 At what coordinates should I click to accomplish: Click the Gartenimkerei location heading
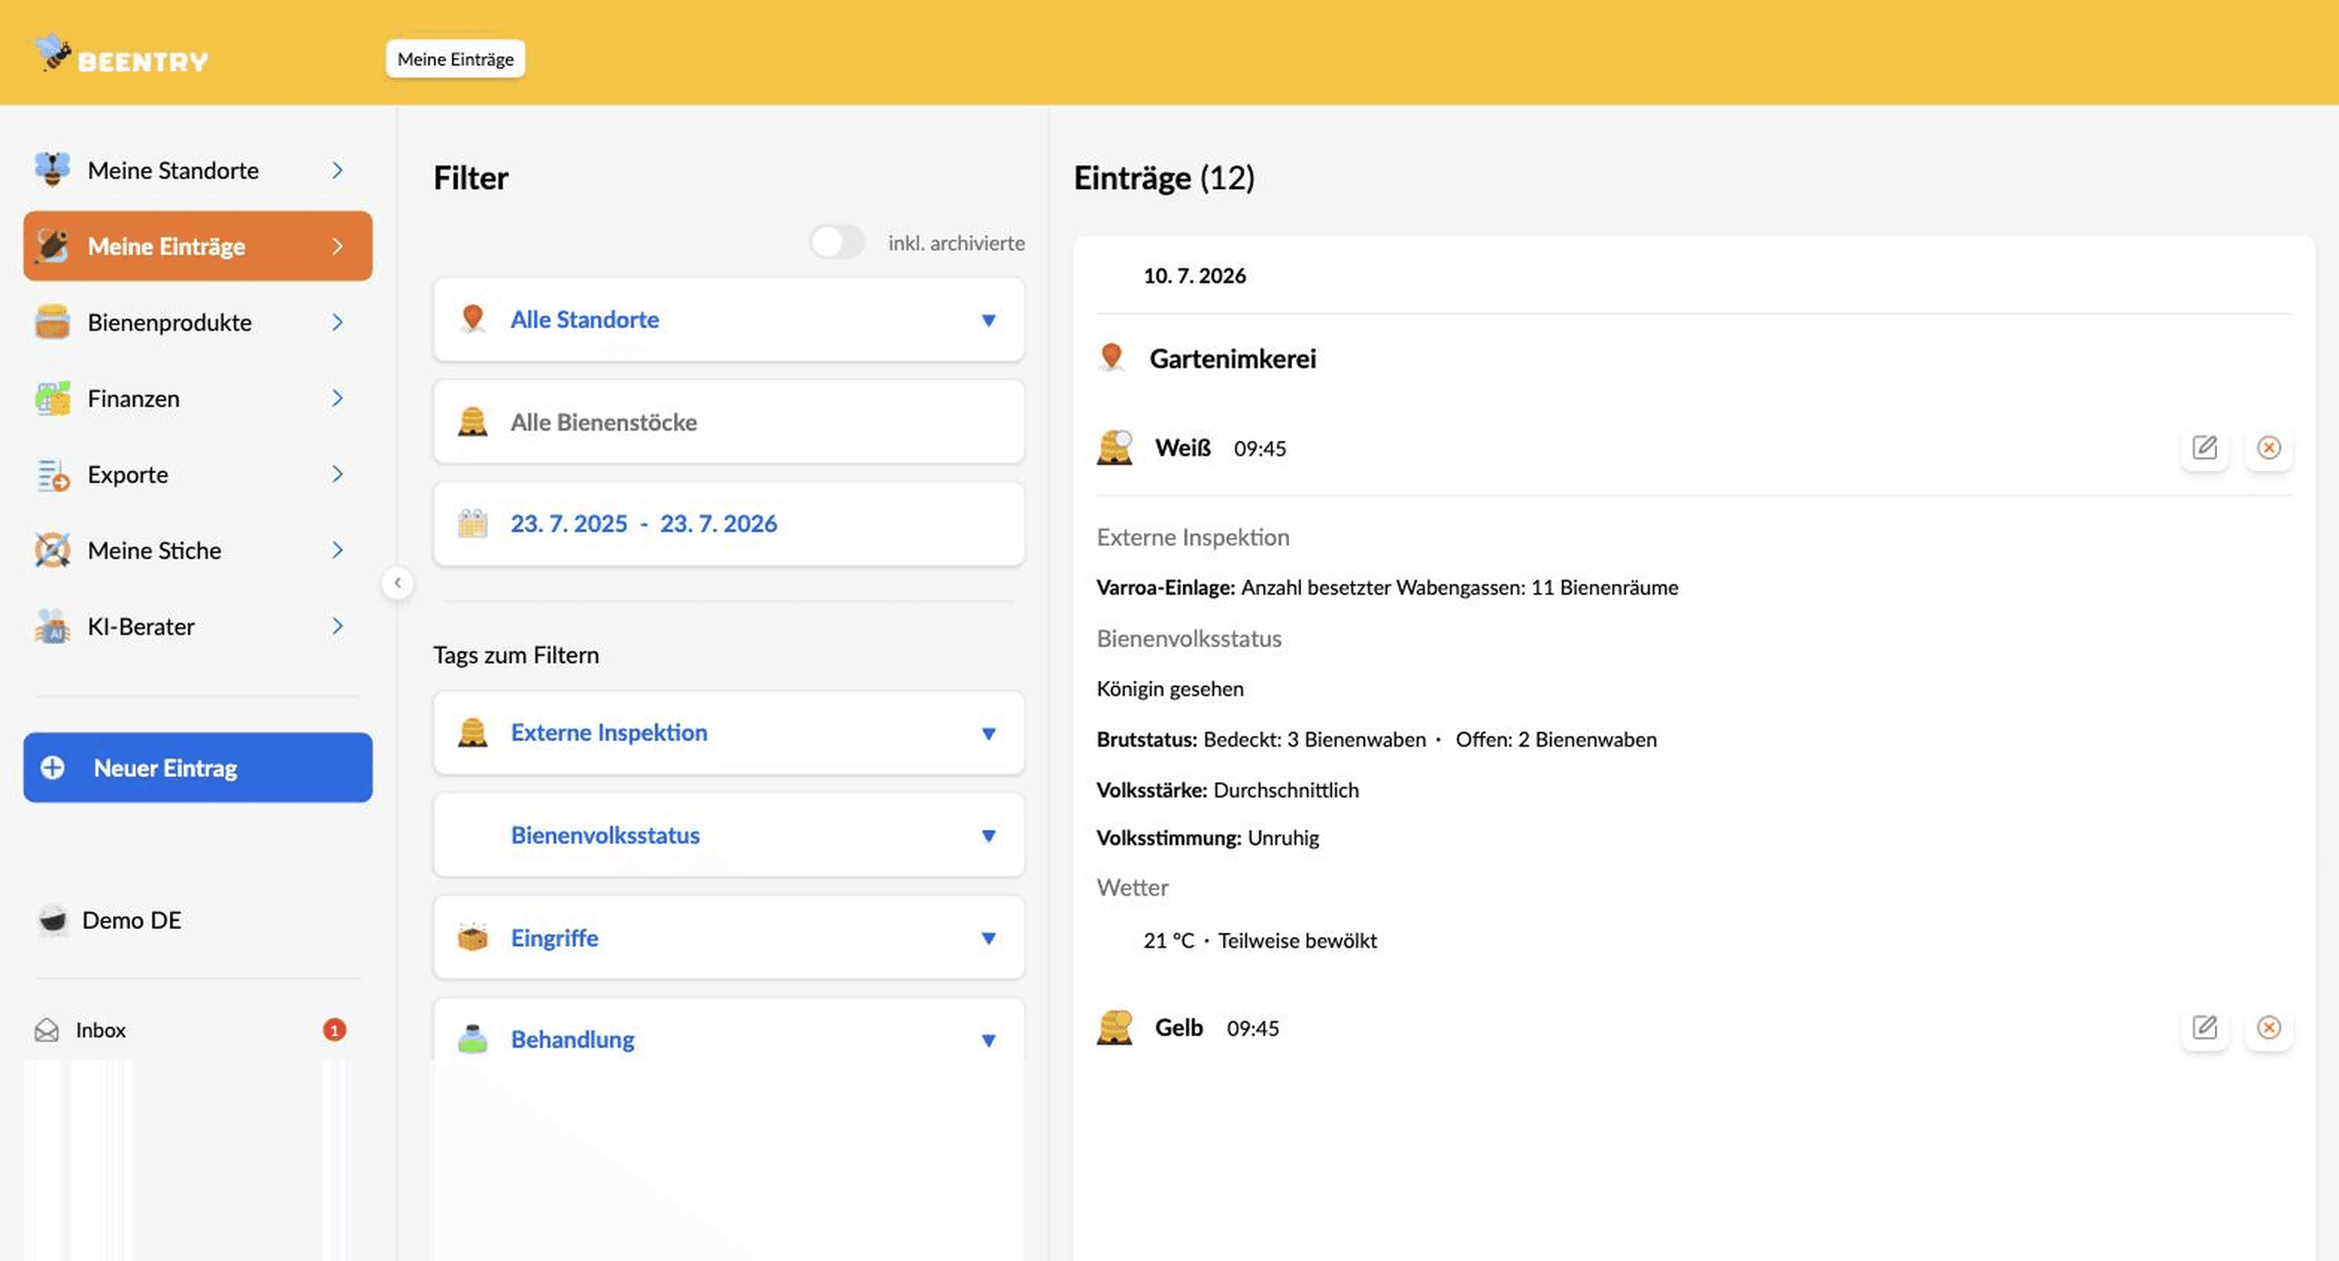pyautogui.click(x=1233, y=359)
